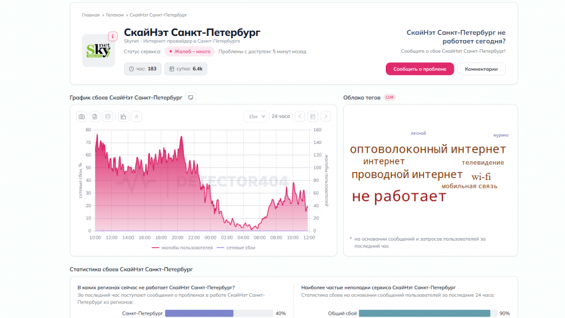Click the person icon on the chart toolbar
This screenshot has height=318, width=565.
point(136,117)
